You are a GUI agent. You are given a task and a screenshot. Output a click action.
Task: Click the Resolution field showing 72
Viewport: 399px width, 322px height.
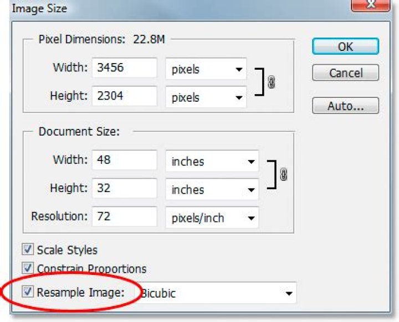point(125,216)
